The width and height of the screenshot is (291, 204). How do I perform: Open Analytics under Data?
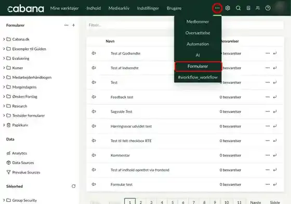tap(20, 154)
